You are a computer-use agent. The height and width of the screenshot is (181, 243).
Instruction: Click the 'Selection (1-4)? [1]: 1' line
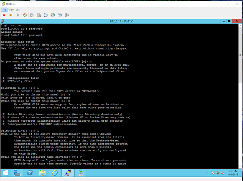(x=20, y=131)
